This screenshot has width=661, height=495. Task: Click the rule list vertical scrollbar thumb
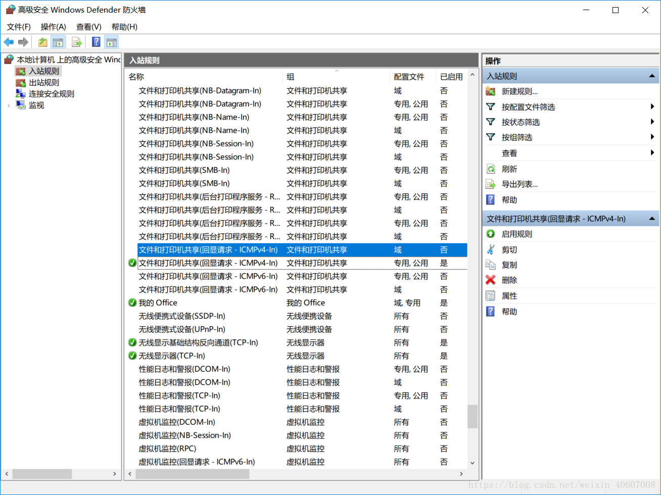point(473,416)
